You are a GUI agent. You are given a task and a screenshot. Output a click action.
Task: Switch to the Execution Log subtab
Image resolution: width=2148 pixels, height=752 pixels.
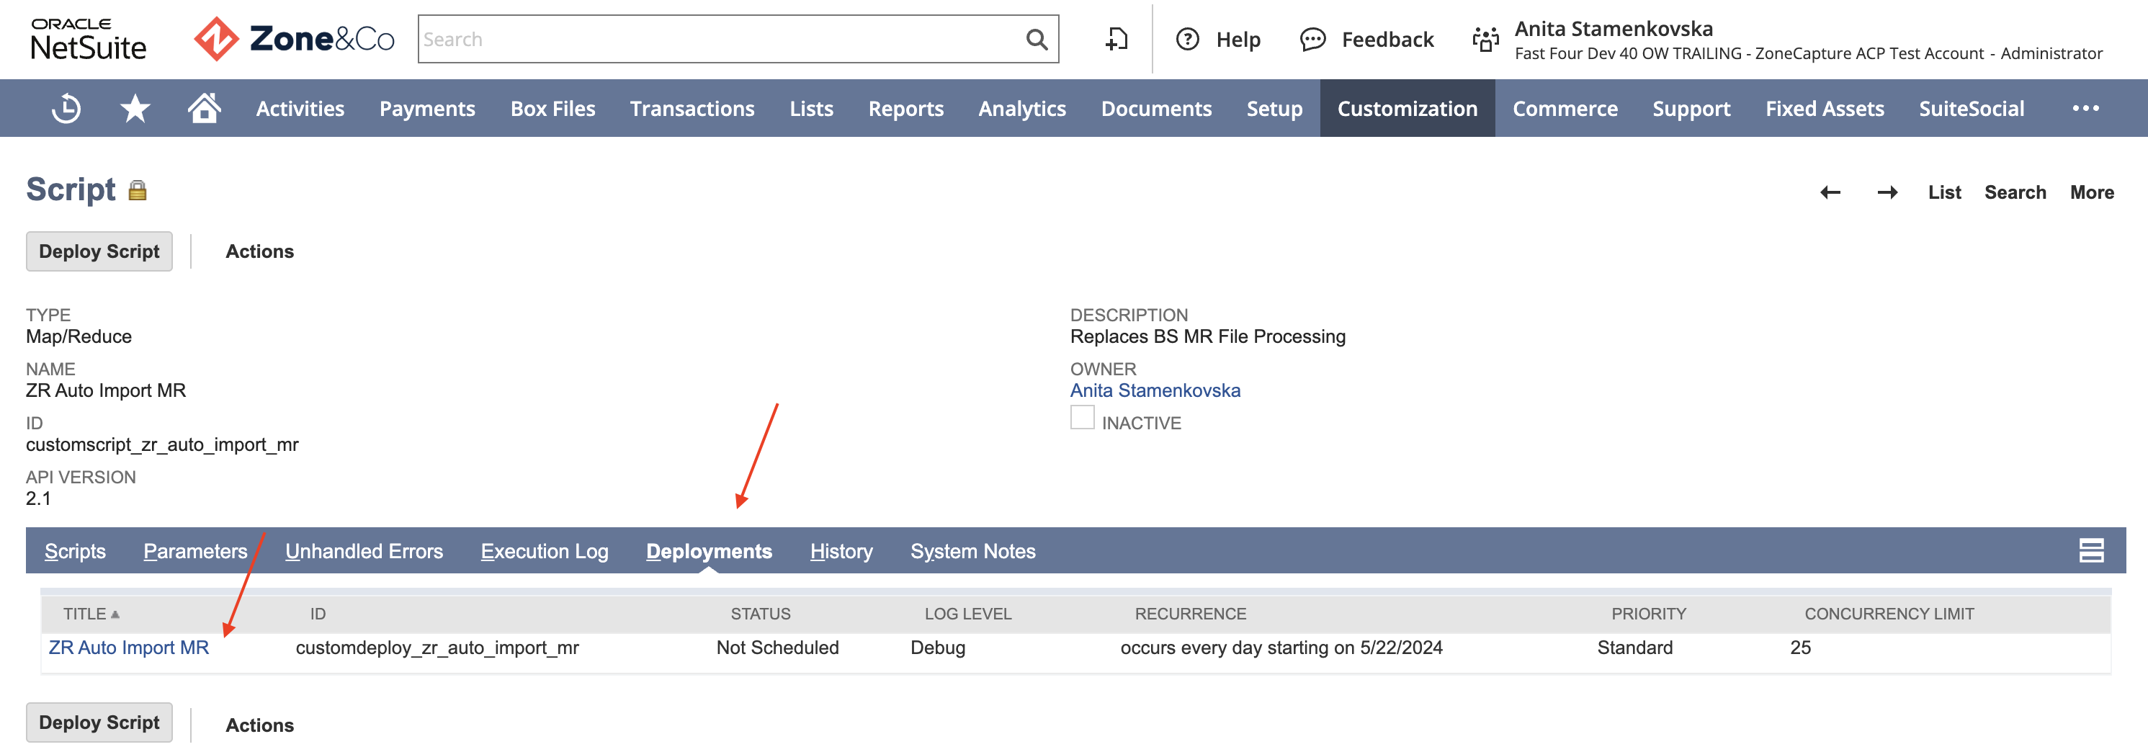[x=545, y=551]
